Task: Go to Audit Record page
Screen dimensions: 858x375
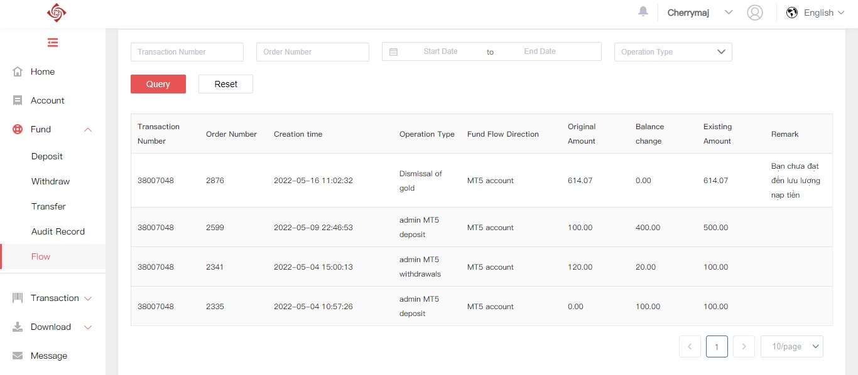Action: tap(58, 231)
